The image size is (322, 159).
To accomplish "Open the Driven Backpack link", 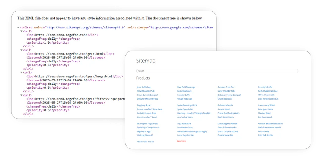I will click(225, 99).
